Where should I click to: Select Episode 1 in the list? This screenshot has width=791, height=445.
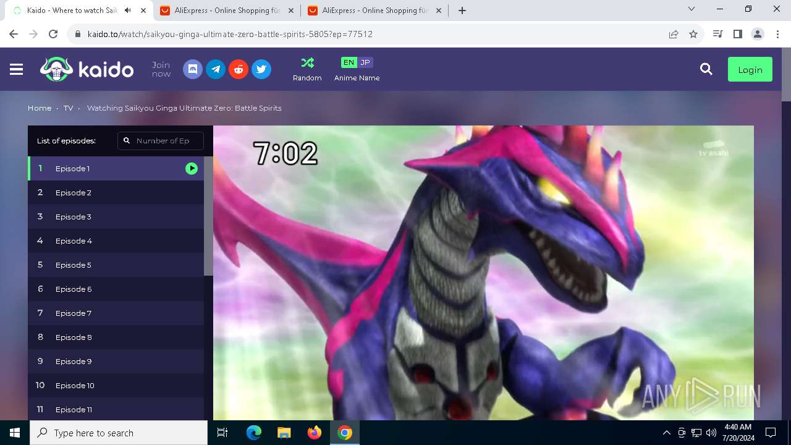click(x=116, y=168)
